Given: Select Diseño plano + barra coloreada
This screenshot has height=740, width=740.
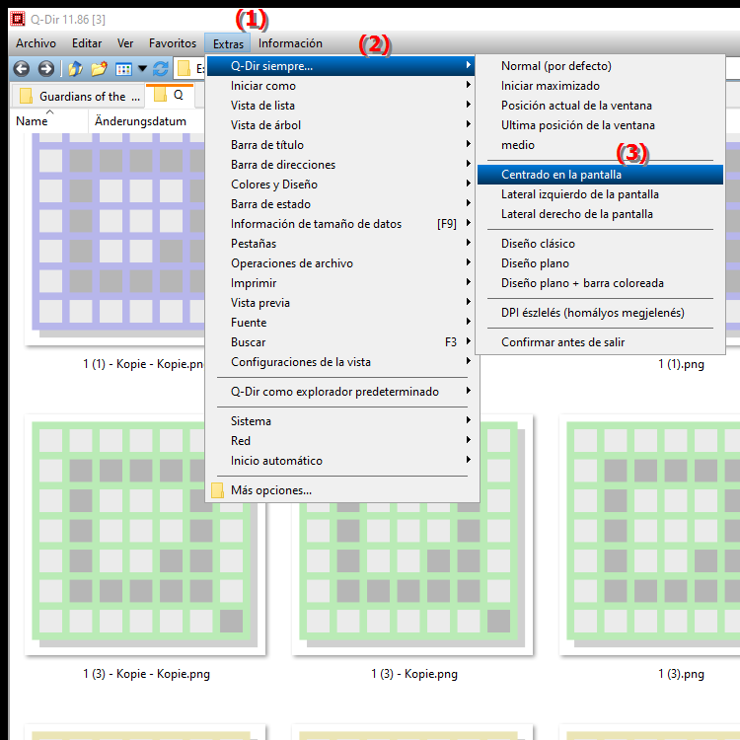Looking at the screenshot, I should (600, 283).
